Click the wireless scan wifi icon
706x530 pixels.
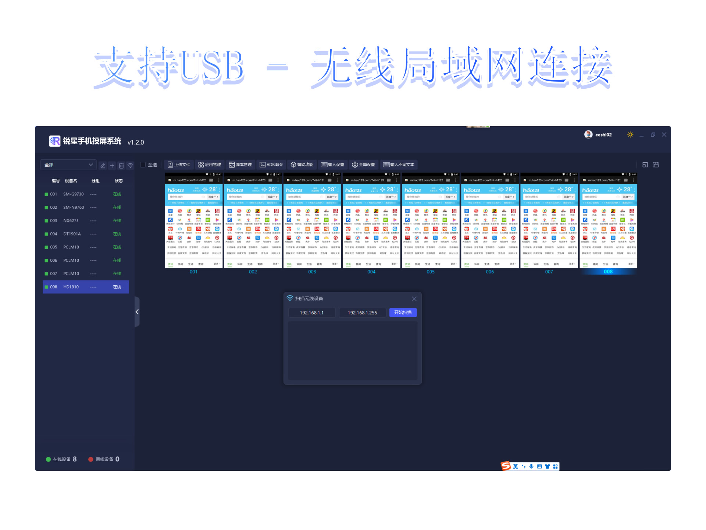pyautogui.click(x=130, y=165)
